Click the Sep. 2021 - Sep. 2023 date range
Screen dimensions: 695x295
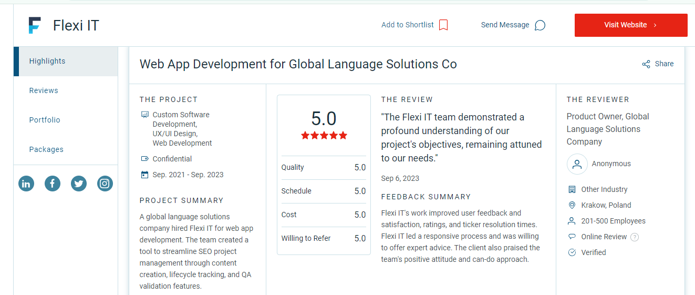[188, 175]
